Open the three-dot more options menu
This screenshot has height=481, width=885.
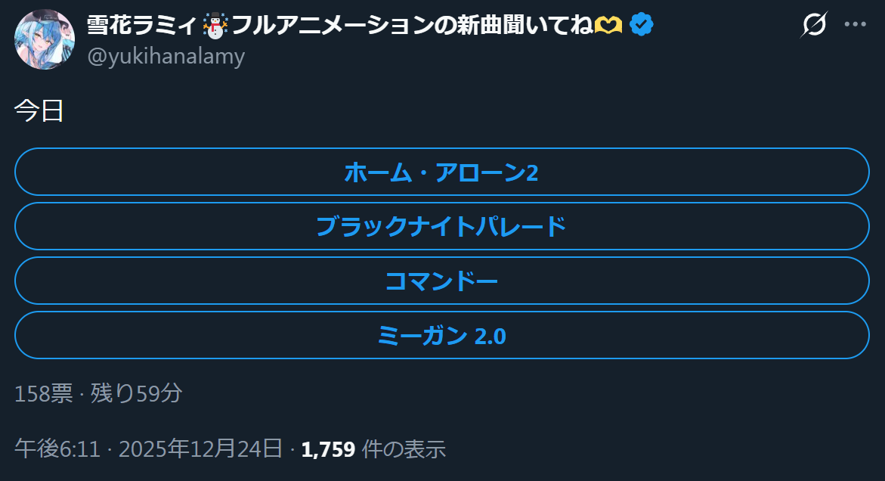click(x=855, y=25)
